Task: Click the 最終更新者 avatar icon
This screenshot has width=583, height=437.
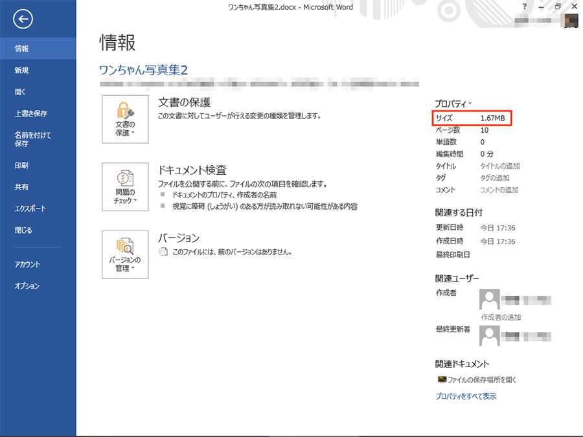Action: tap(489, 336)
